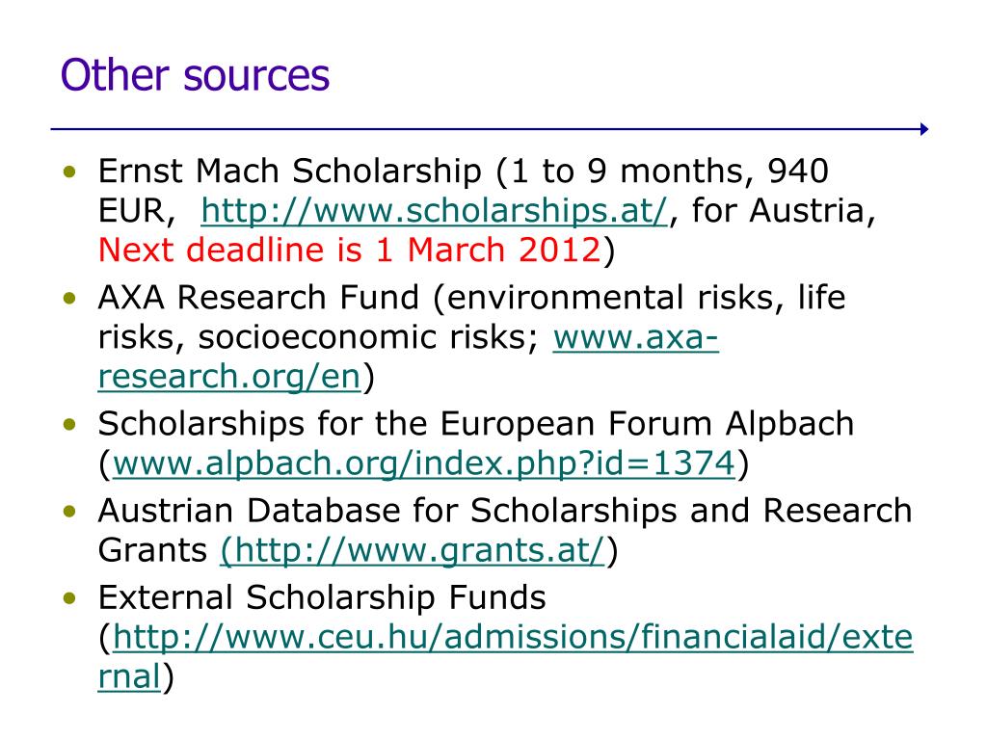The height and width of the screenshot is (740, 987).
Task: Open the alpbach.org index.php?id=1374 link
Action: [x=424, y=463]
